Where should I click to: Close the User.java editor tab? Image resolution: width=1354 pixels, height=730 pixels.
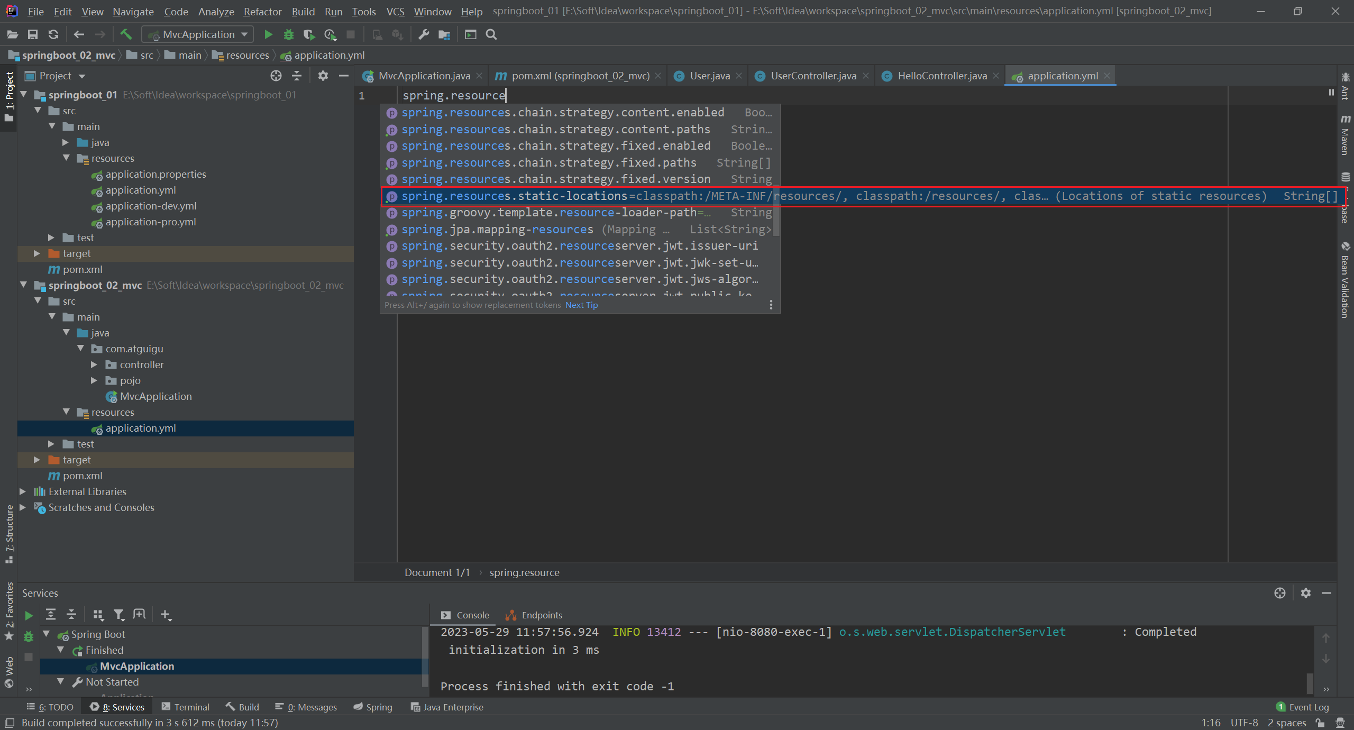(739, 76)
